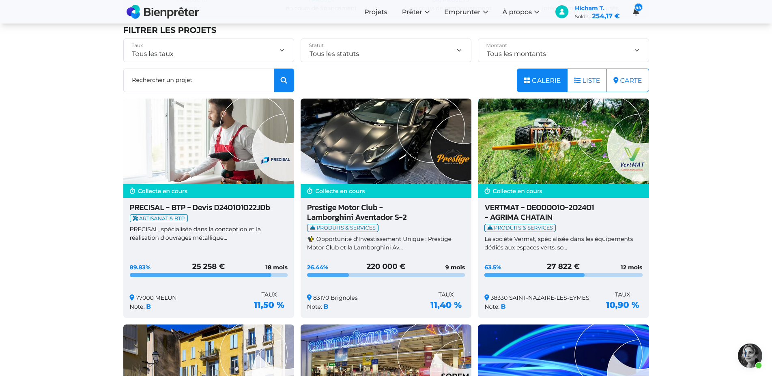Click the timer icon on Prestige status bar

click(x=310, y=191)
